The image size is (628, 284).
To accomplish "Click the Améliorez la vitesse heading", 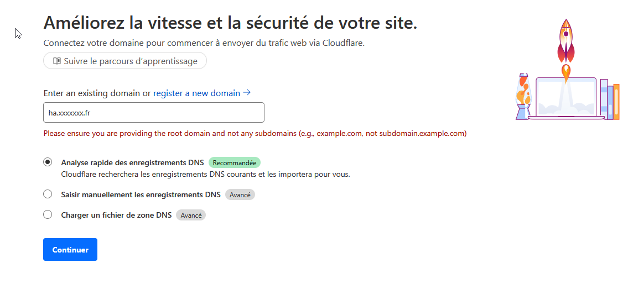I will tap(230, 22).
